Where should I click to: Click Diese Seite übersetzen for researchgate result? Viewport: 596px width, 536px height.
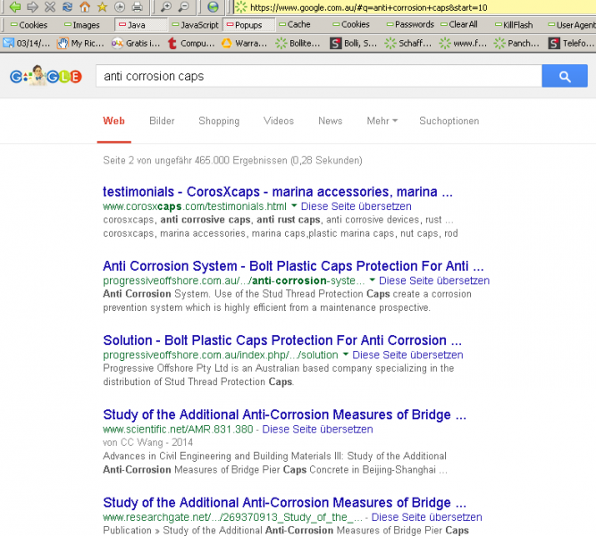pyautogui.click(x=426, y=517)
